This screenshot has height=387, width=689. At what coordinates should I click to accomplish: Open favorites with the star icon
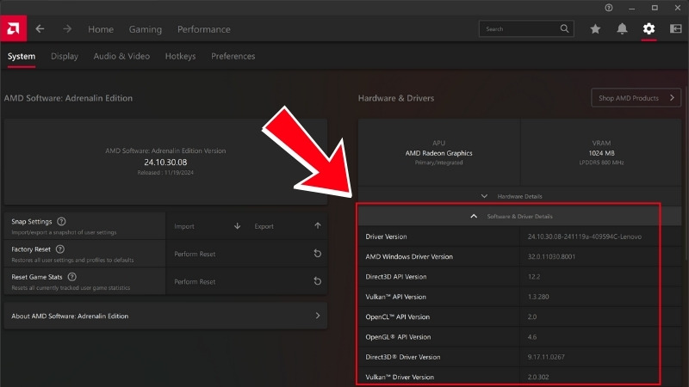(595, 28)
